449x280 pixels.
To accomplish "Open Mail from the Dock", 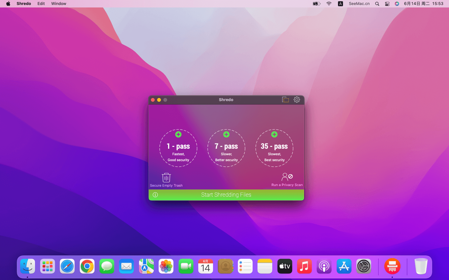I will [x=127, y=266].
